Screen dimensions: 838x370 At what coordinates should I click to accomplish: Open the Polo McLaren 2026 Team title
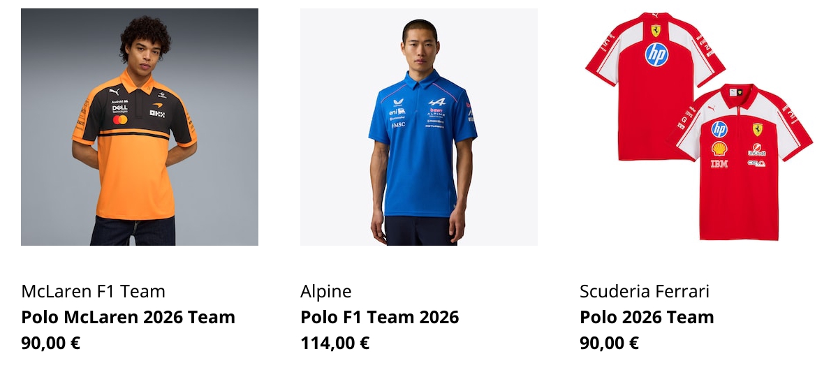(x=128, y=317)
